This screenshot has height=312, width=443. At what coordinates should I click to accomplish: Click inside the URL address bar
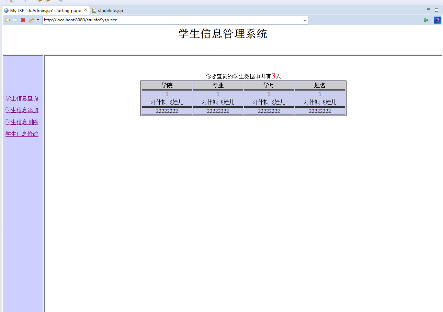click(172, 20)
